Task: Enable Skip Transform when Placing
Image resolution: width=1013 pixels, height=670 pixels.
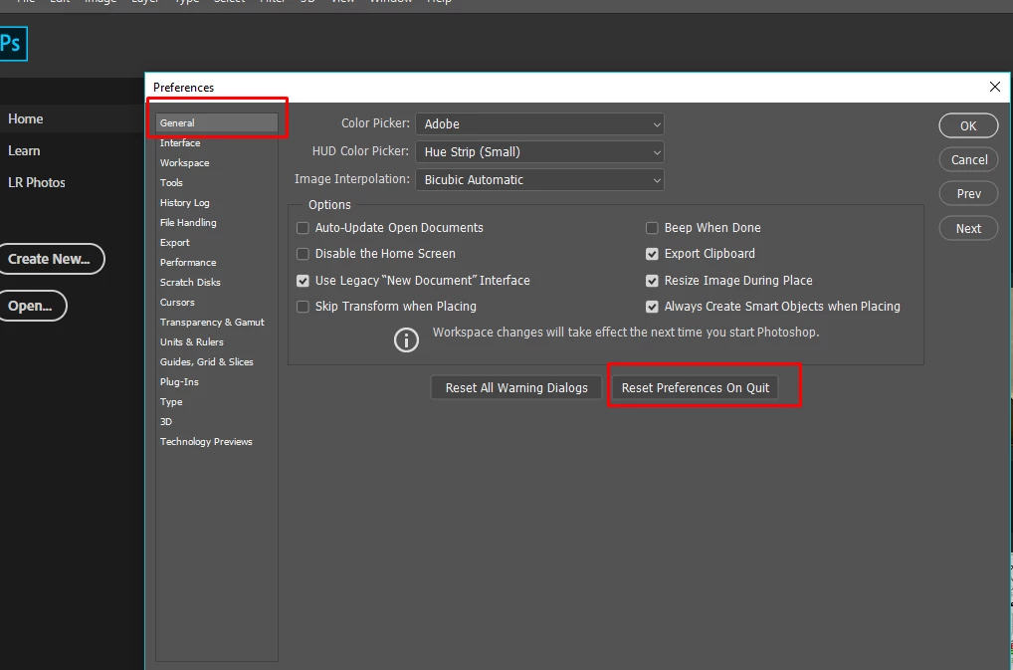Action: [303, 307]
